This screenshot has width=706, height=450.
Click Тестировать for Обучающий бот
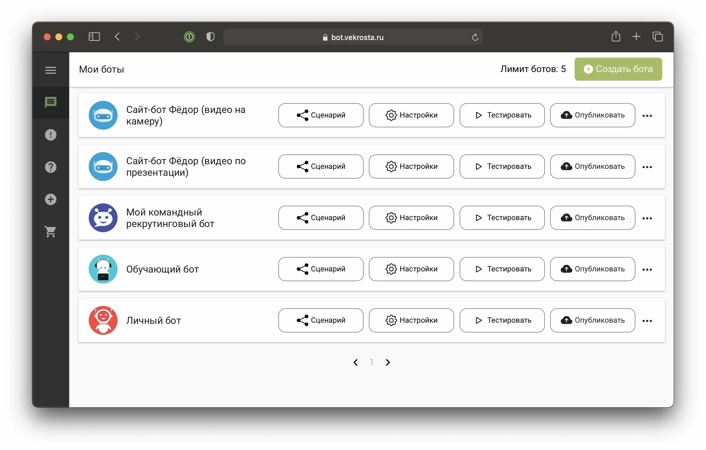tap(502, 269)
